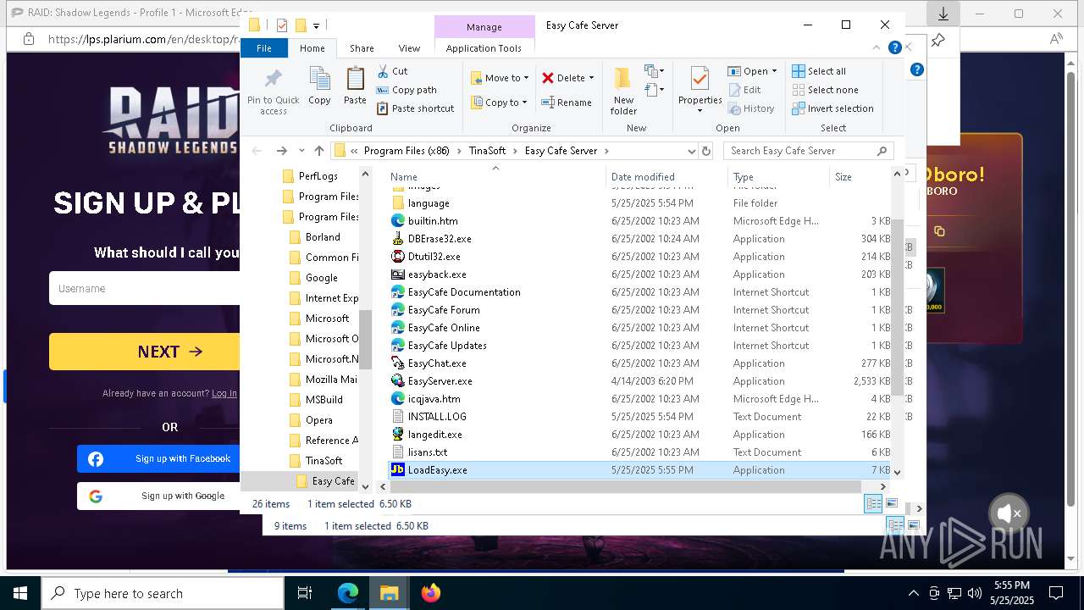Click the Log In link on RAID page
The width and height of the screenshot is (1084, 610).
(224, 393)
